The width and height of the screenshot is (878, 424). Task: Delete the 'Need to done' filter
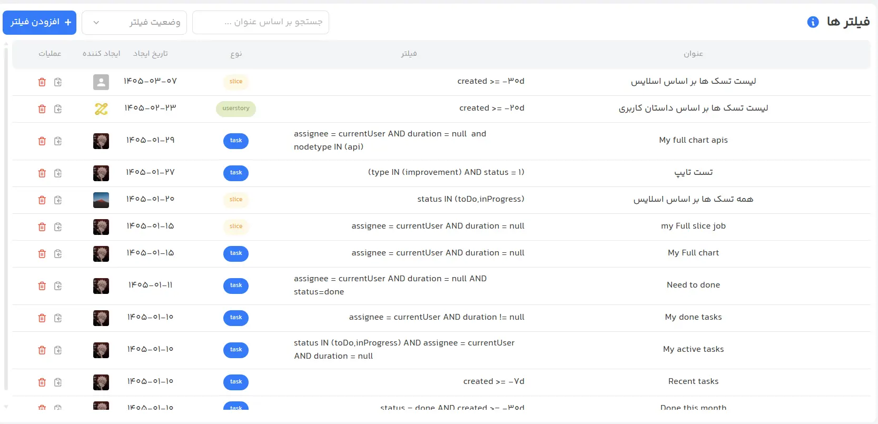pos(42,285)
